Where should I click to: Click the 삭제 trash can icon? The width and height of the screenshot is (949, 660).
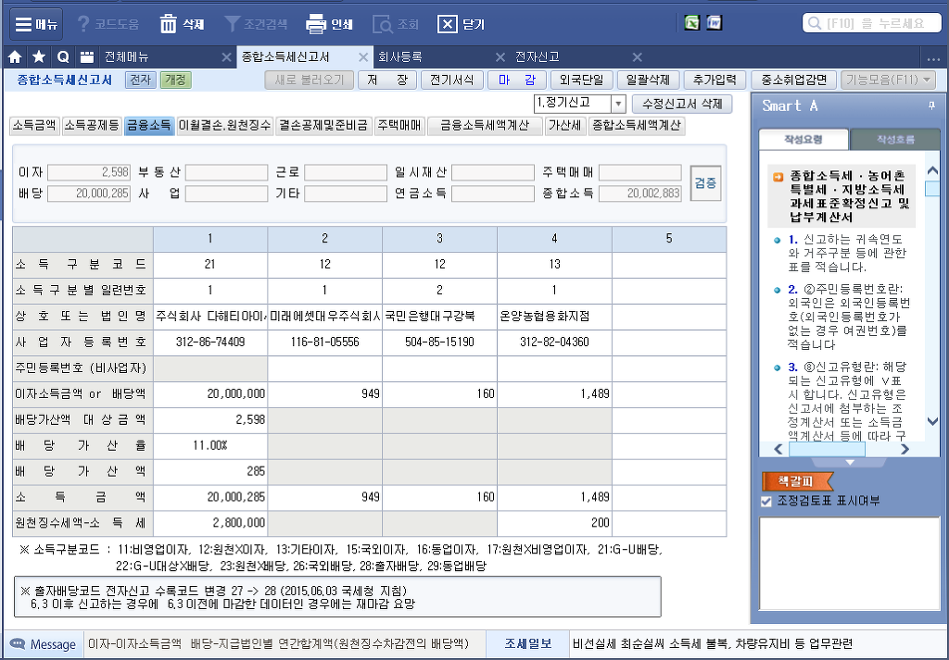169,24
